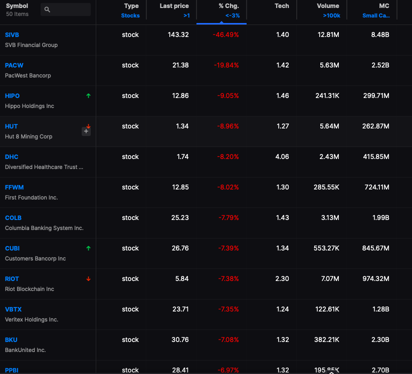This screenshot has height=374, width=412.
Task: Click the DHC tech value 4.06
Action: pos(282,156)
